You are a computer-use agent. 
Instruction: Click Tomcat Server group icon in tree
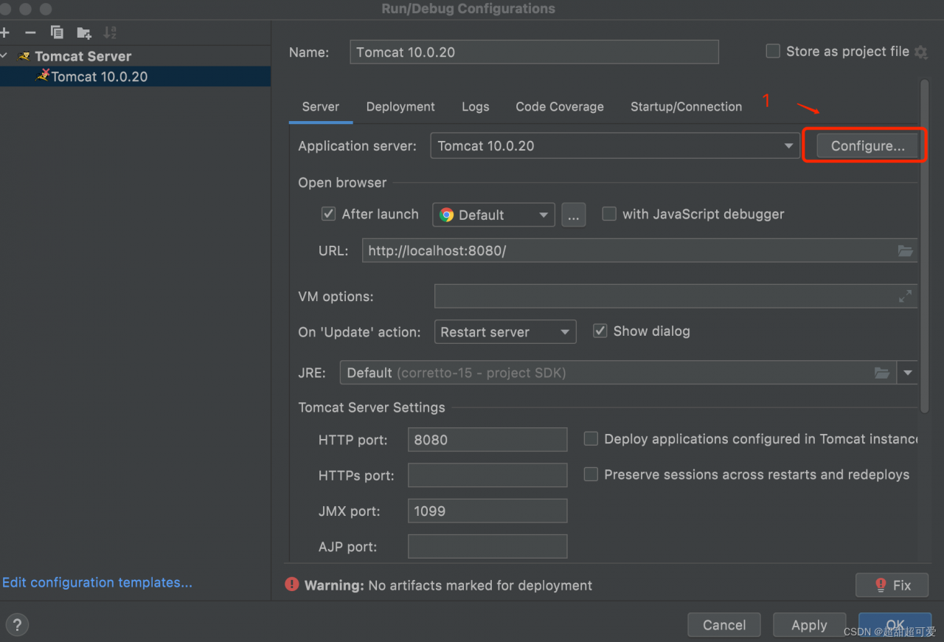coord(25,56)
